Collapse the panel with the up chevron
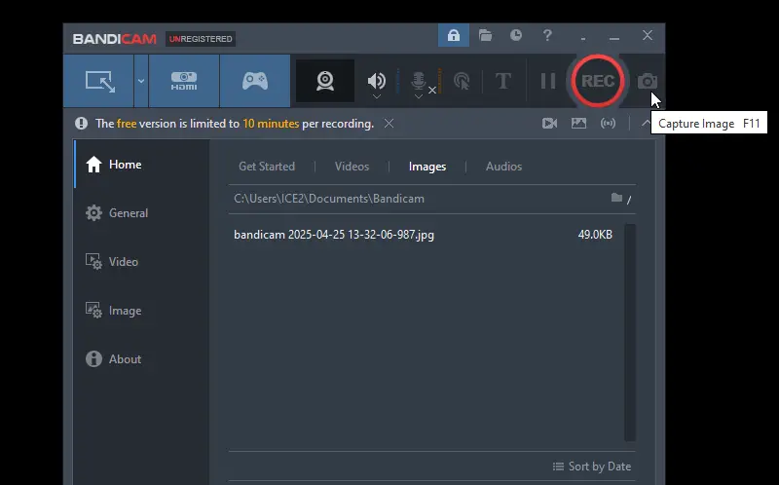This screenshot has width=779, height=485. point(646,123)
